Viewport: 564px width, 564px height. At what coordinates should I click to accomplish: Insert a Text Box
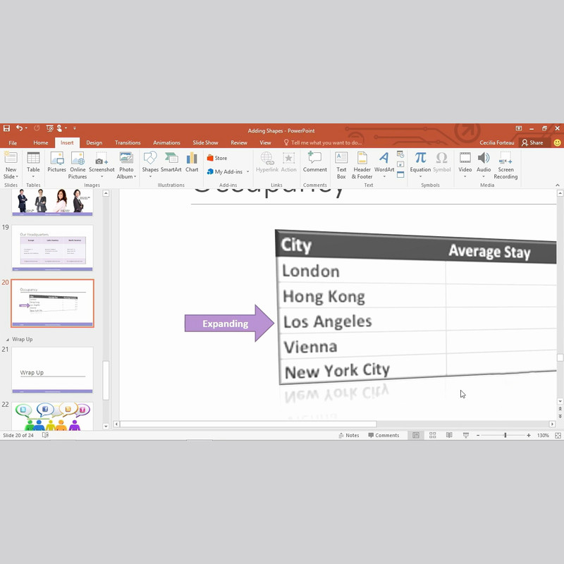pyautogui.click(x=341, y=164)
